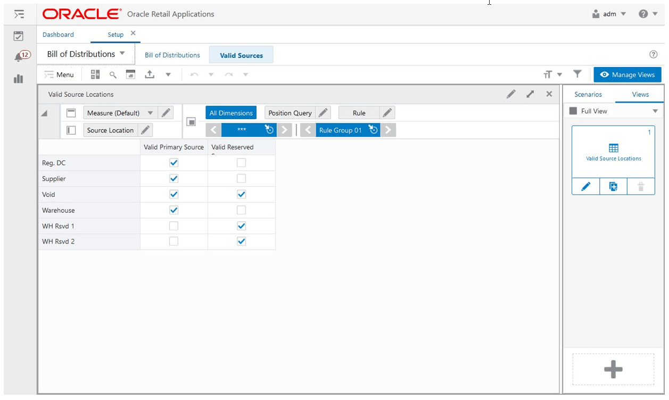Expand the redo history dropdown arrow
This screenshot has width=669, height=400.
[245, 74]
